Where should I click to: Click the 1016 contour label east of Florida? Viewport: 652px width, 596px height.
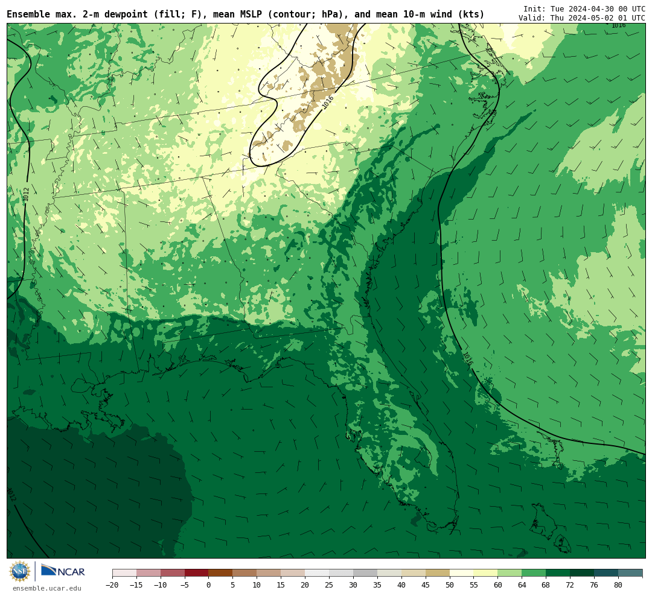click(468, 359)
